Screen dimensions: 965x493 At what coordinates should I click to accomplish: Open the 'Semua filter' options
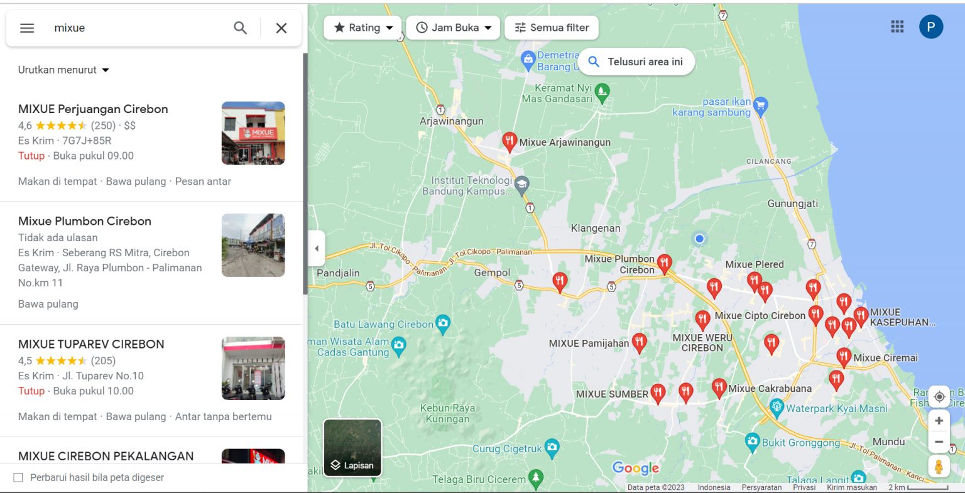tap(551, 27)
